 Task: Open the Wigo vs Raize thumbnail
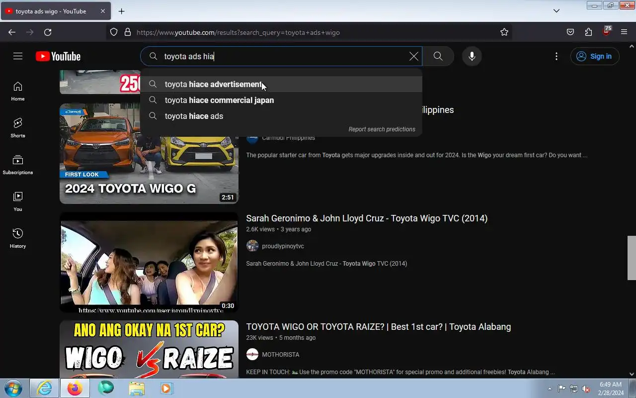(149, 349)
